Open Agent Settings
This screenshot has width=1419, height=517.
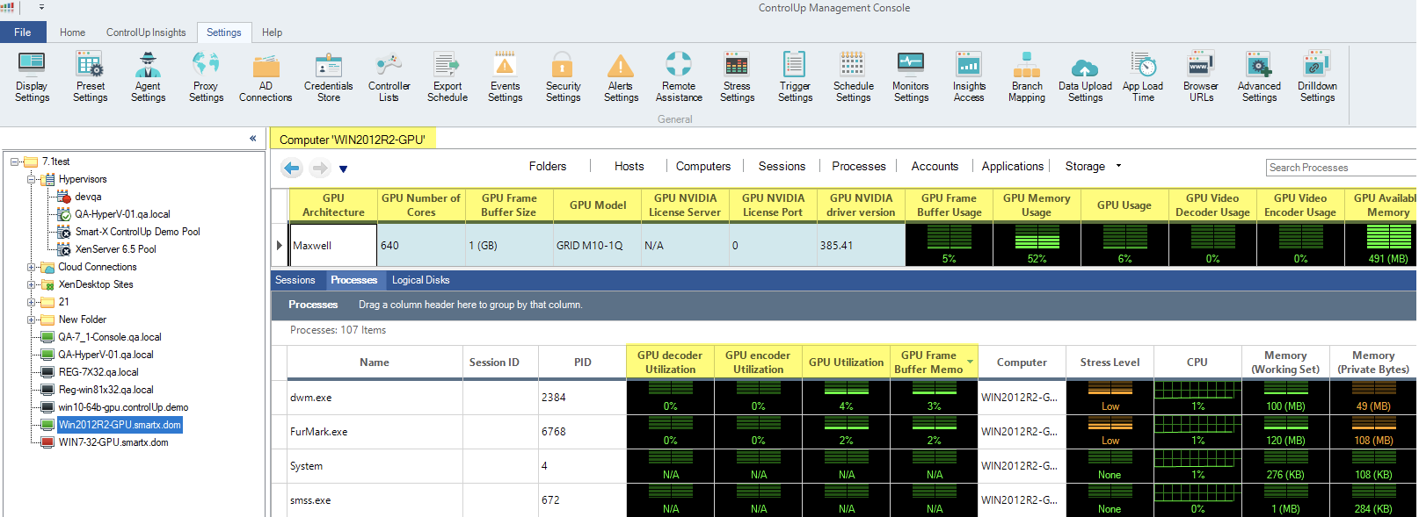148,77
